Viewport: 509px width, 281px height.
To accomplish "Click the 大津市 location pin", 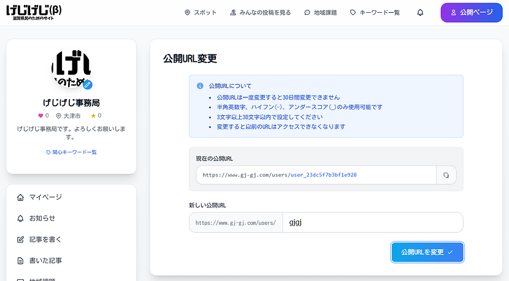I will 59,115.
